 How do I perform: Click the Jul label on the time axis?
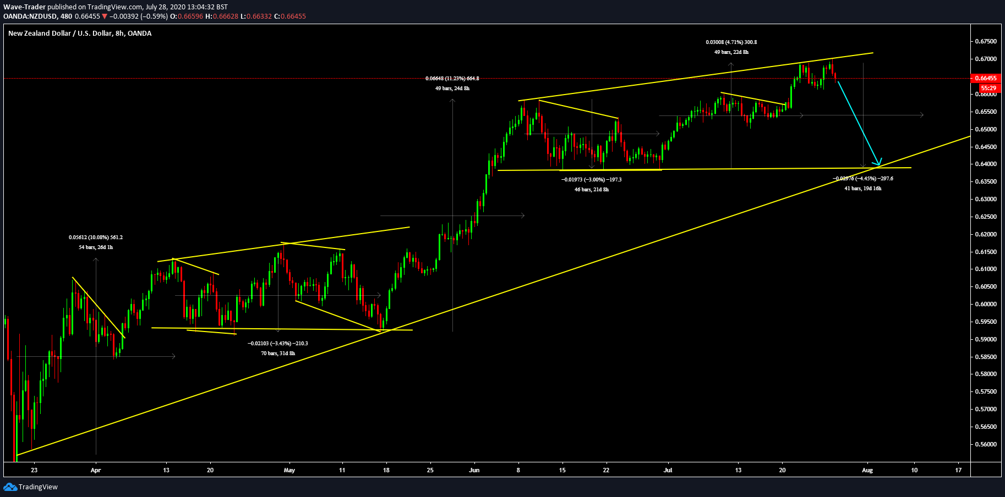click(668, 470)
